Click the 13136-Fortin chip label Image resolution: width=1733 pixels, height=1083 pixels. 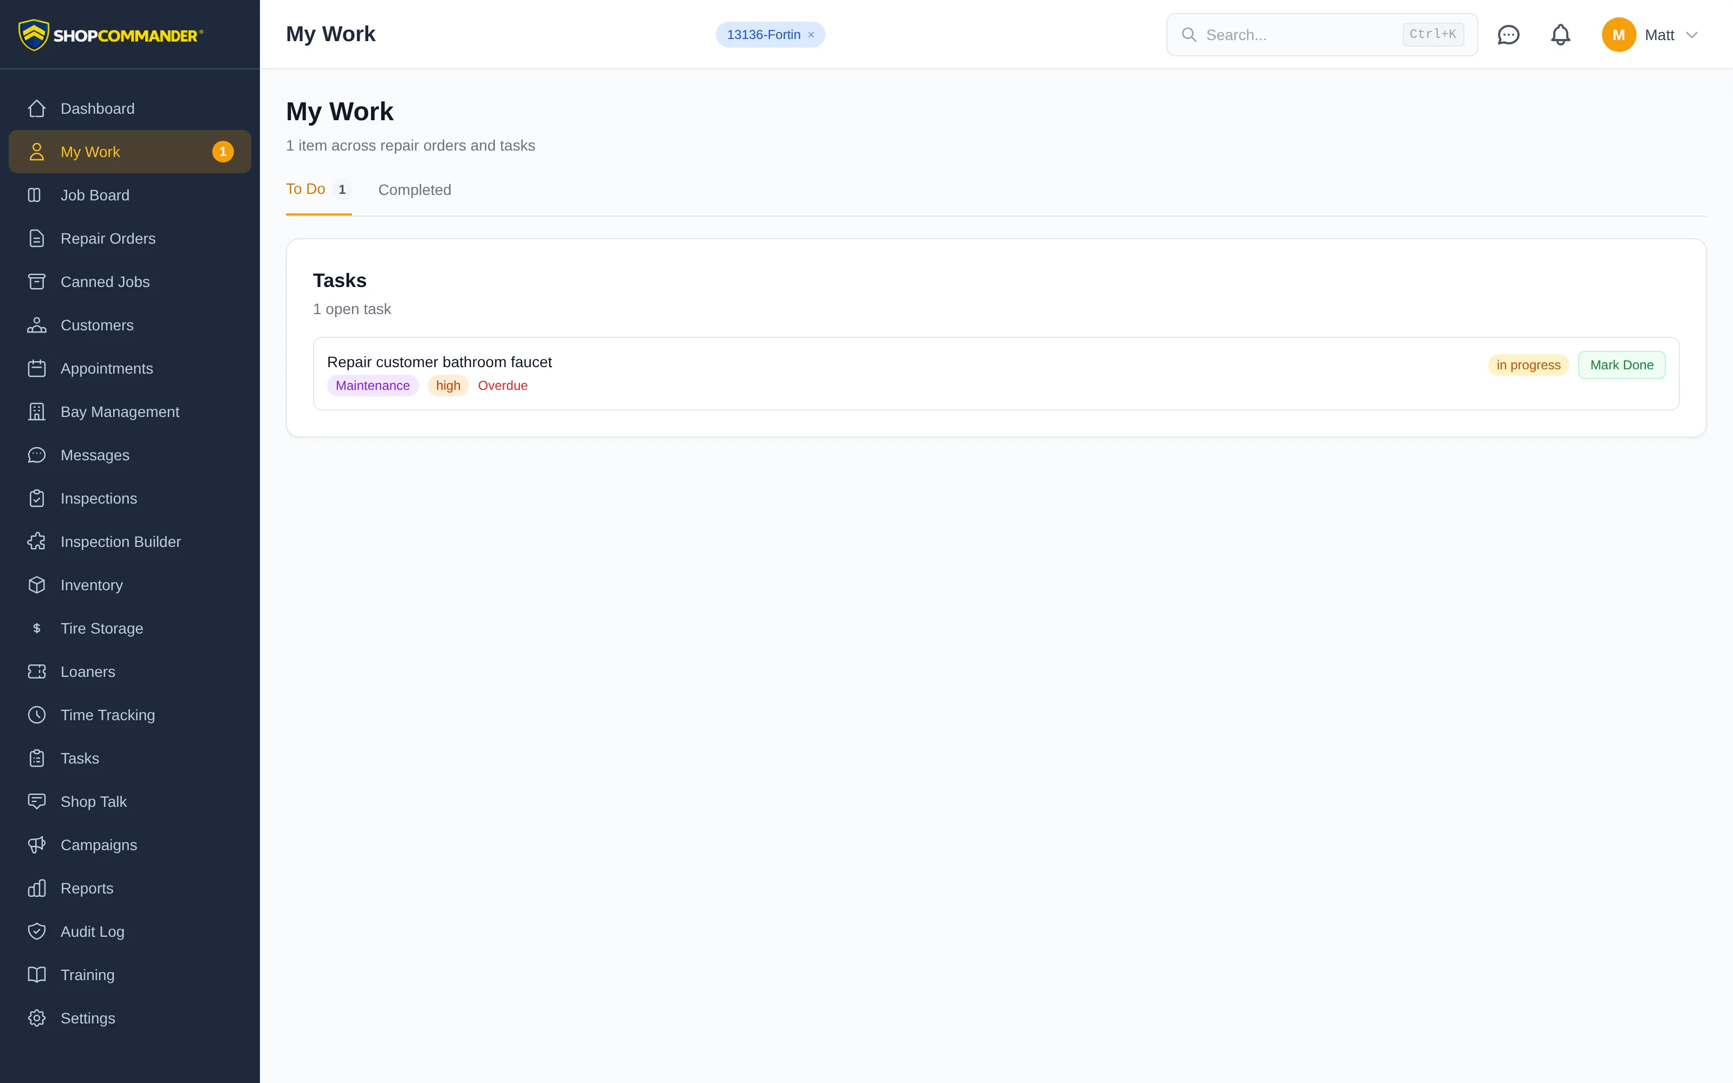coord(764,35)
